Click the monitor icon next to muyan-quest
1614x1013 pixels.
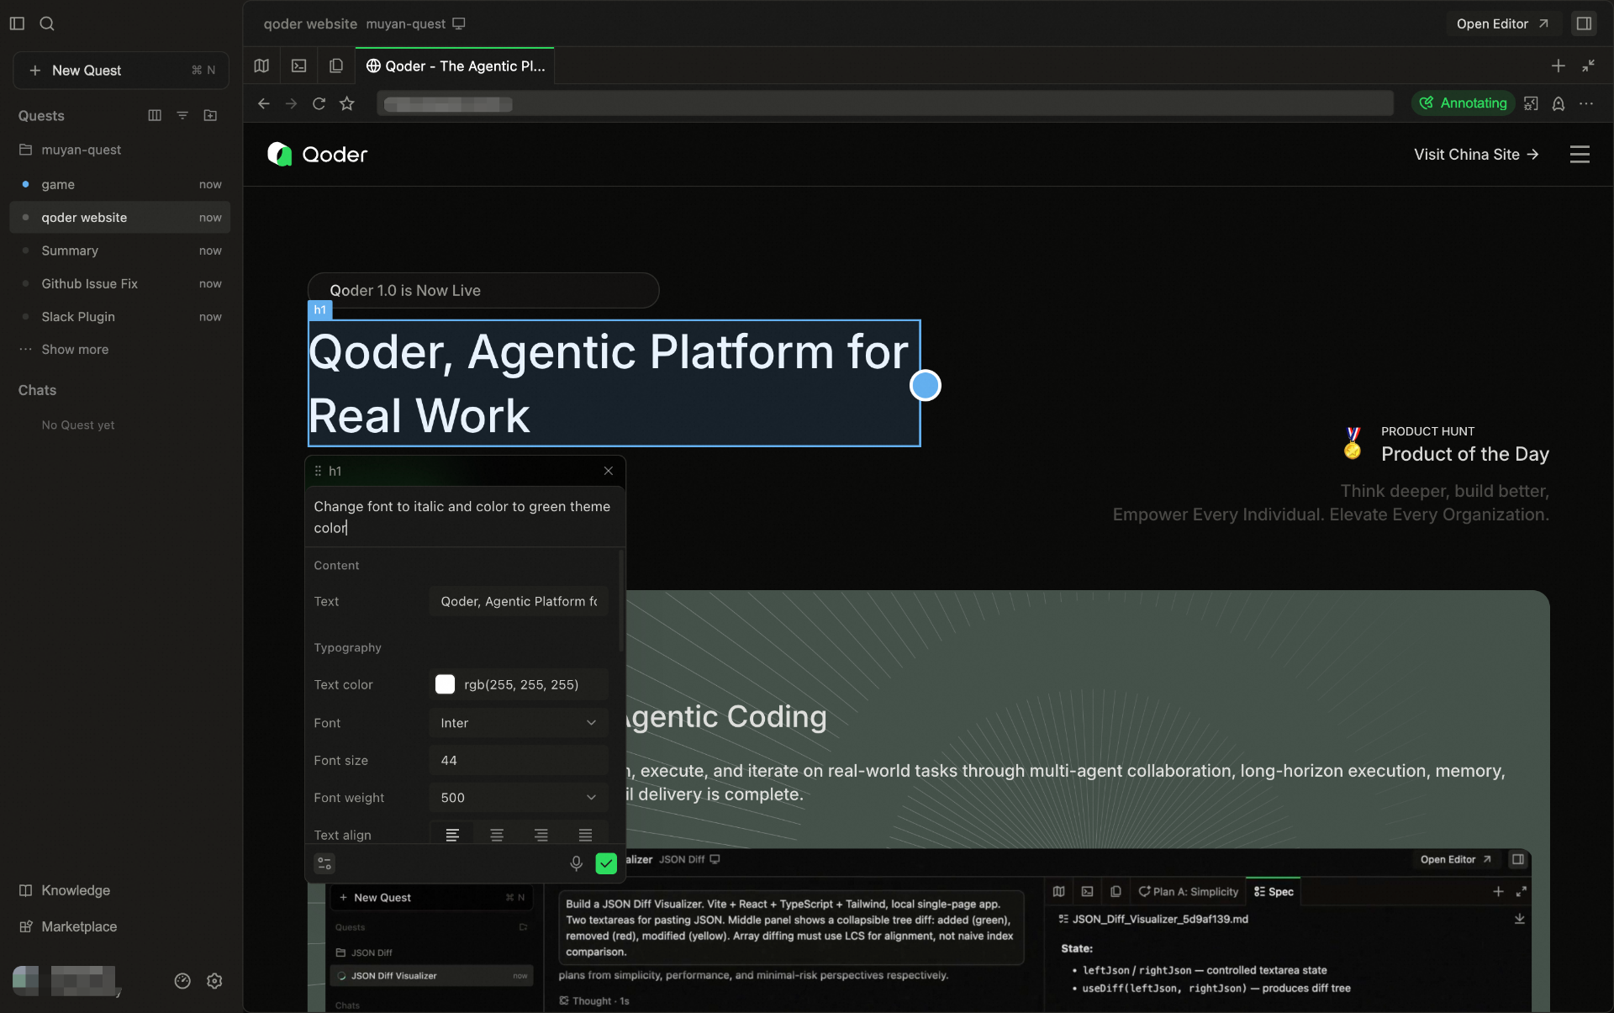point(459,24)
